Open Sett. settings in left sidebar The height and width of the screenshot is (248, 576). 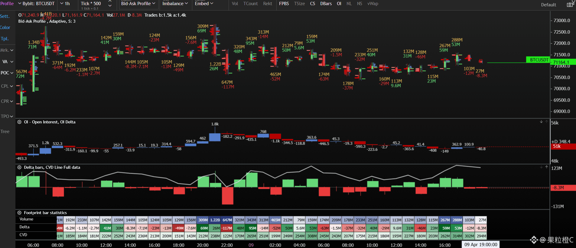click(5, 16)
